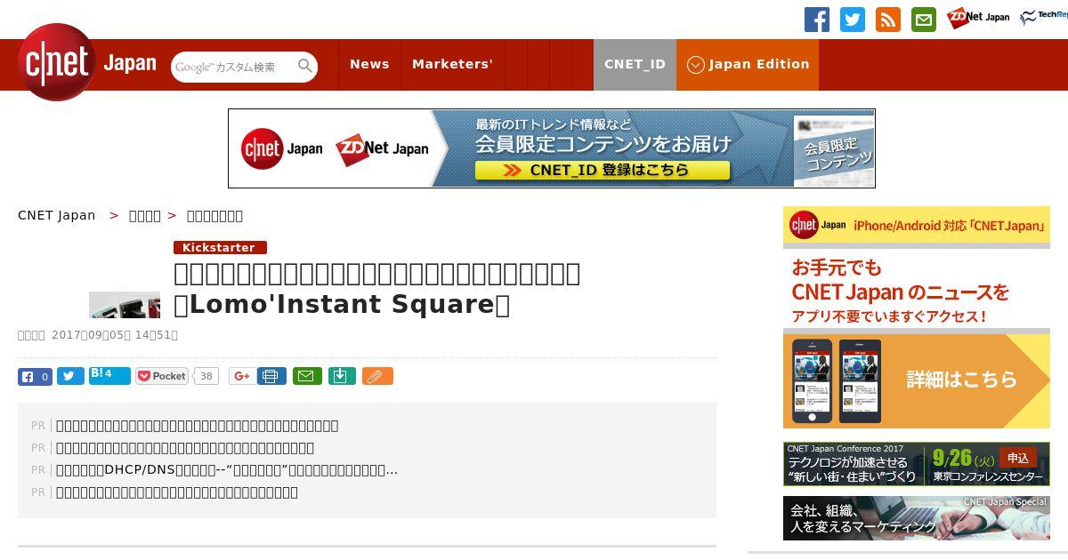Click the mobile ad's yellow details arrow banner
The width and height of the screenshot is (1068, 560).
(917, 380)
